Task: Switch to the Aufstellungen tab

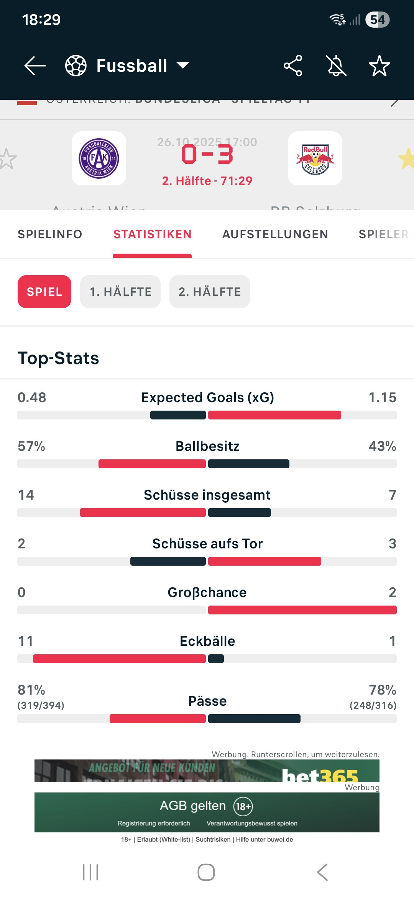Action: tap(275, 234)
